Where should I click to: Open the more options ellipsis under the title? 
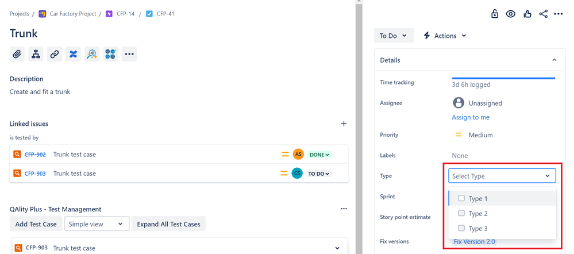point(129,54)
